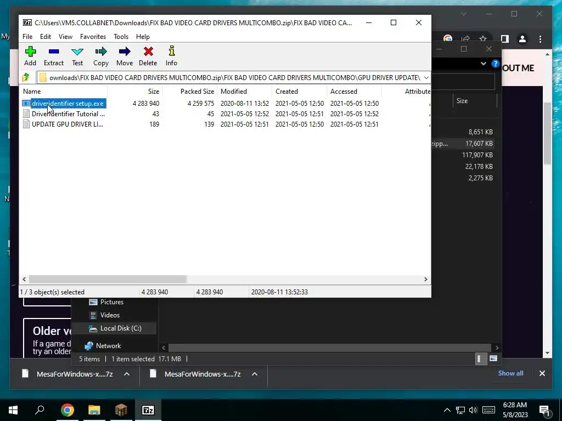Expand the 7-Zip address path dropdown

426,78
